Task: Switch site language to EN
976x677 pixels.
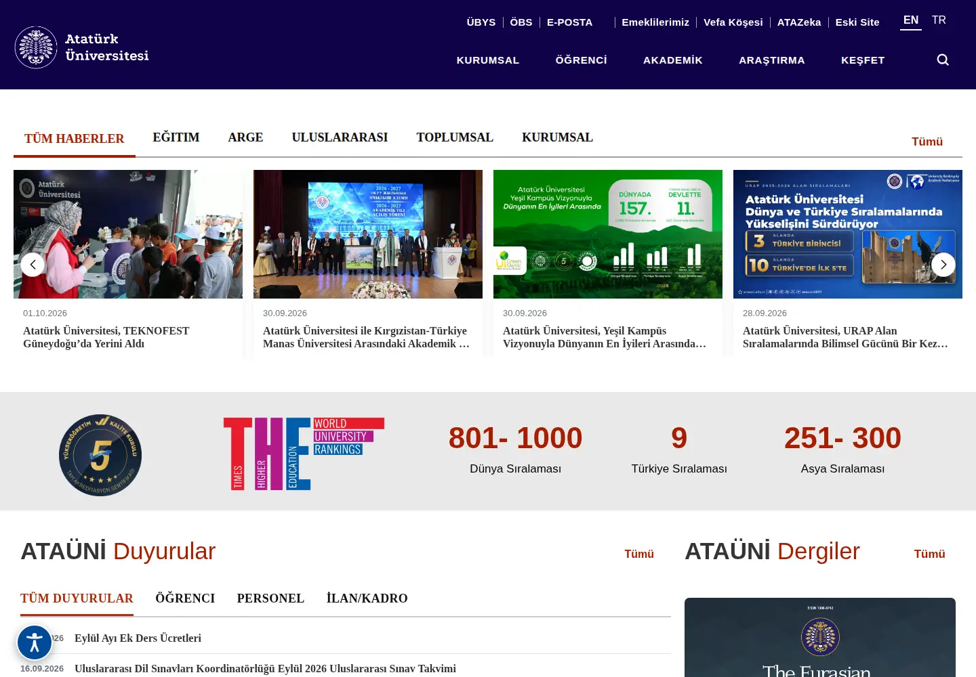Action: pos(911,20)
